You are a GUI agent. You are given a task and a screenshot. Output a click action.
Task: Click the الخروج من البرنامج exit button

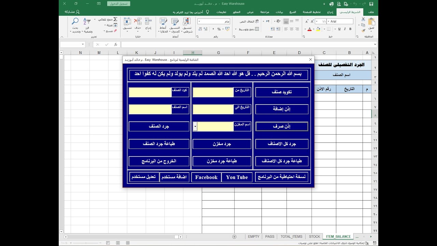(x=159, y=161)
